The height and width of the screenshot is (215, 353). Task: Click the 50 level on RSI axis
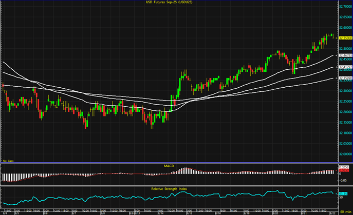[x=341, y=197]
